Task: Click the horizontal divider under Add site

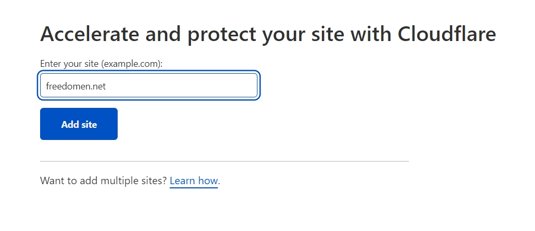Action: tap(224, 161)
